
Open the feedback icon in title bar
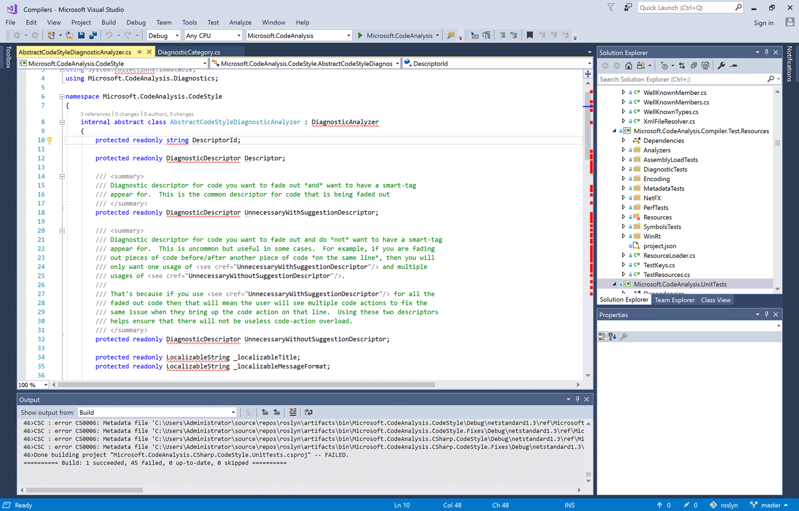628,7
